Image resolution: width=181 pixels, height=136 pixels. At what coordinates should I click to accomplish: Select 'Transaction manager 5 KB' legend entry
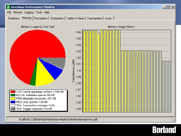pos(35,105)
